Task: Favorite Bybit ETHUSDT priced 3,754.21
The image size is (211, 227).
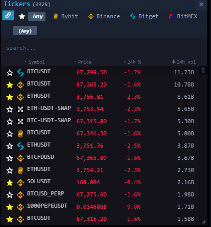Action: click(x=10, y=171)
